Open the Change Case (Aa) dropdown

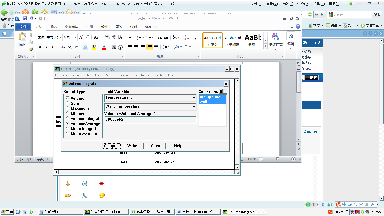coord(97,37)
